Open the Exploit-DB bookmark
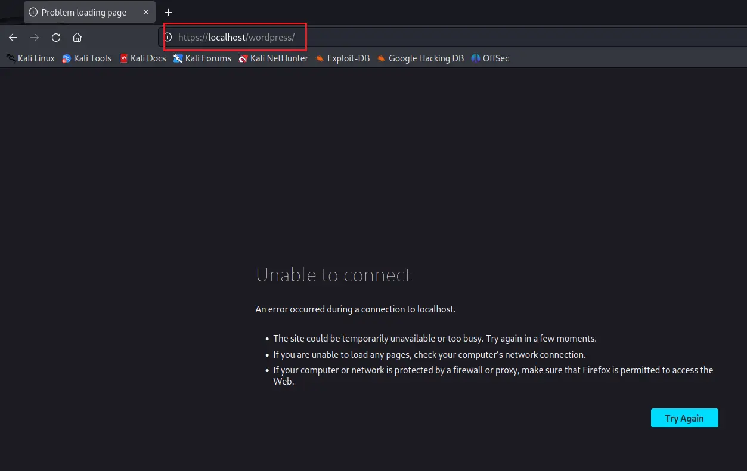Screen dimensions: 747x471 pos(343,58)
